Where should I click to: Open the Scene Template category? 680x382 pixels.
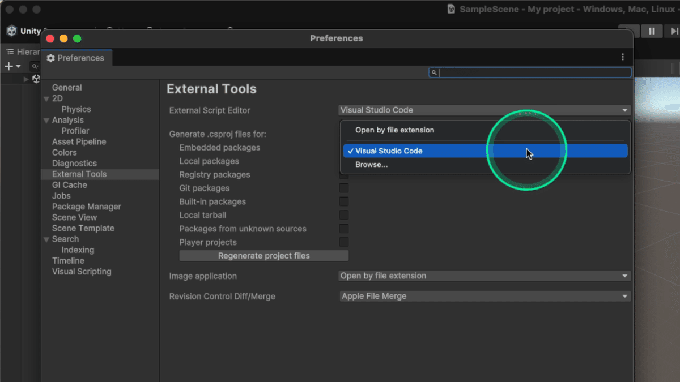83,228
